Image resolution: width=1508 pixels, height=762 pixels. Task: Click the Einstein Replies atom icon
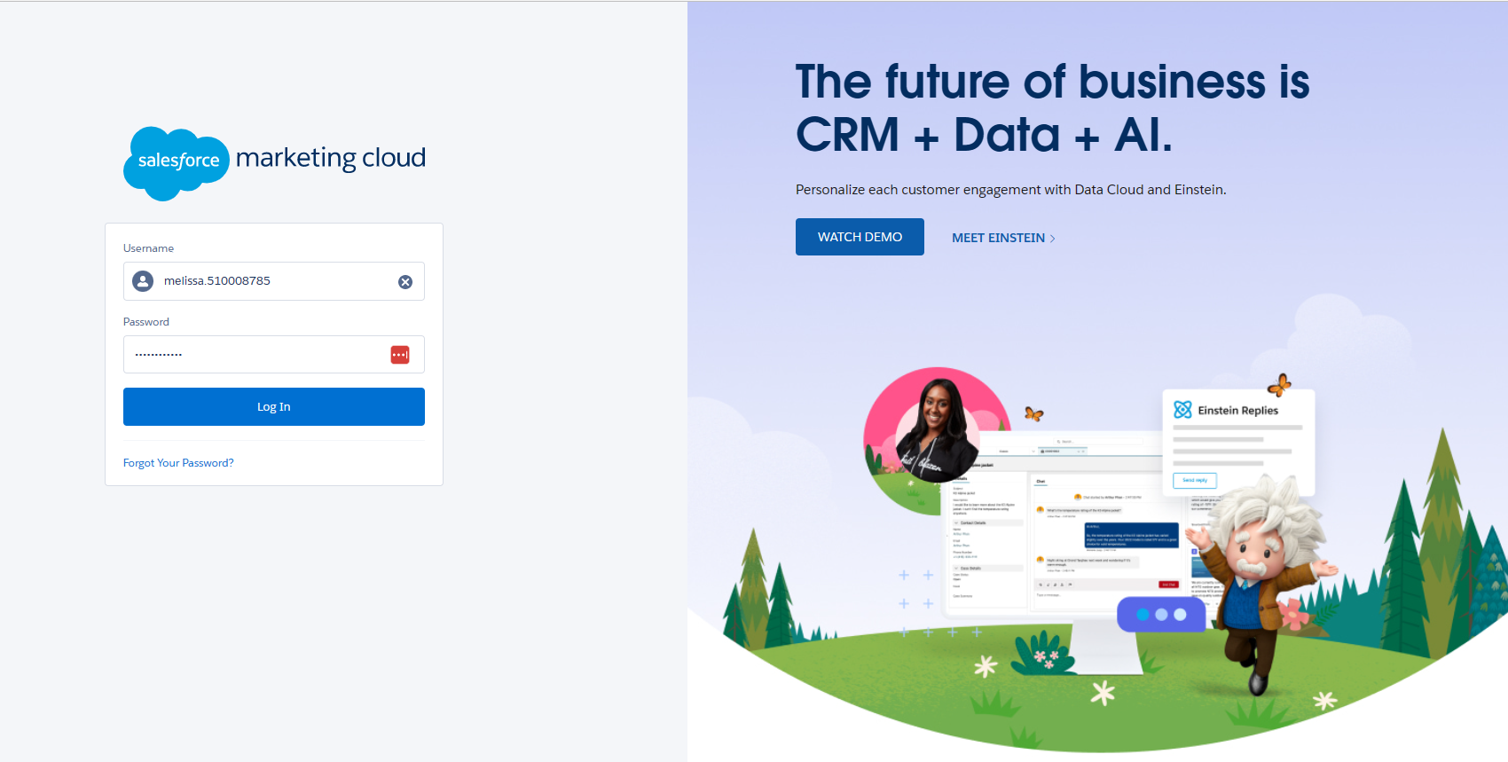[x=1182, y=410]
